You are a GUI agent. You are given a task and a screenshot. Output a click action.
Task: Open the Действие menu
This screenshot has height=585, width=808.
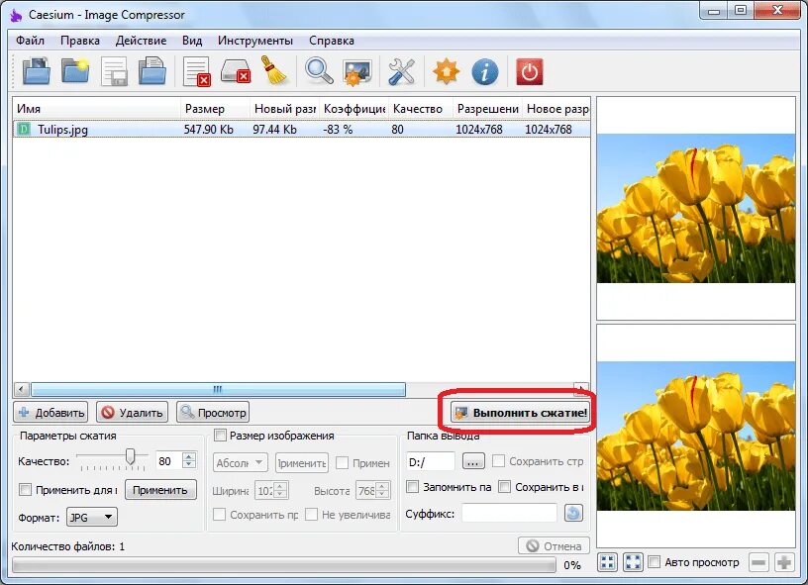pyautogui.click(x=141, y=41)
